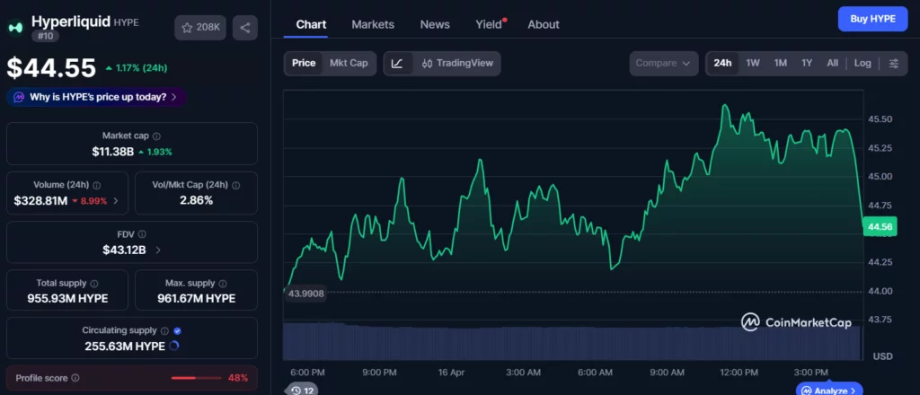The height and width of the screenshot is (395, 920).
Task: Switch to TradingView candlestick view
Action: point(457,64)
